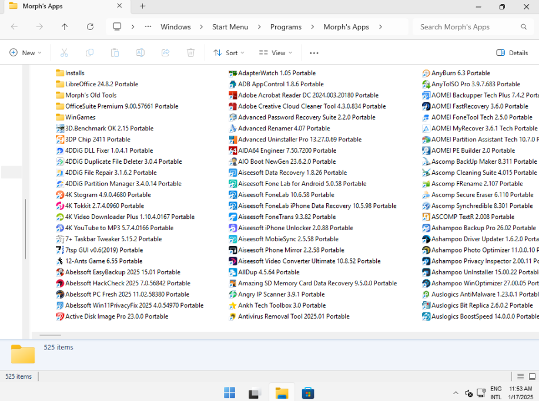Go up one folder level
Viewport: 539px width, 401px height.
click(65, 27)
